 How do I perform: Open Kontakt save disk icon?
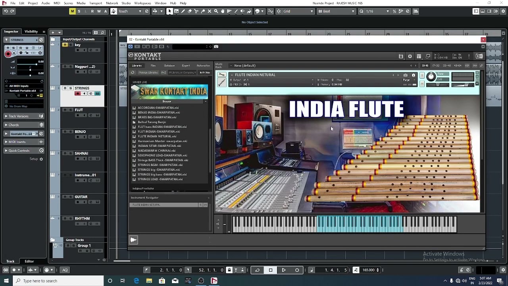click(x=401, y=56)
